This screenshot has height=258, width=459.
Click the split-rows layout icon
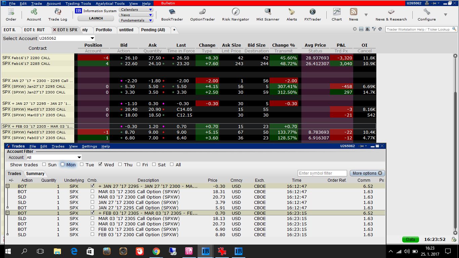(x=361, y=29)
